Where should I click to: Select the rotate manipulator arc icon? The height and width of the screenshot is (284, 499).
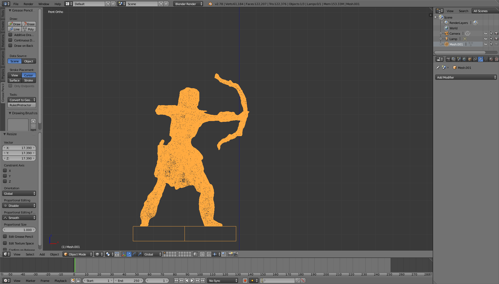(x=134, y=254)
